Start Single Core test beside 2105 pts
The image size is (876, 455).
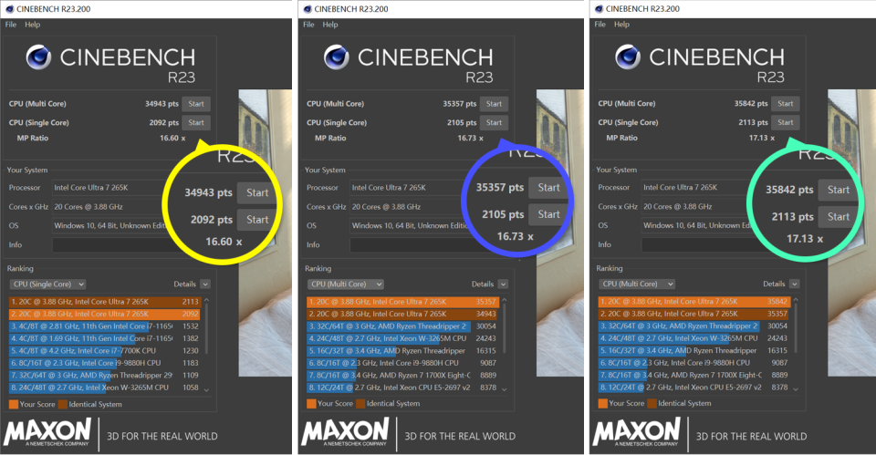[x=494, y=123]
